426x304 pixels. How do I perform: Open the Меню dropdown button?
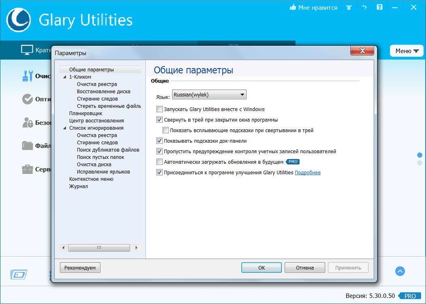point(407,51)
